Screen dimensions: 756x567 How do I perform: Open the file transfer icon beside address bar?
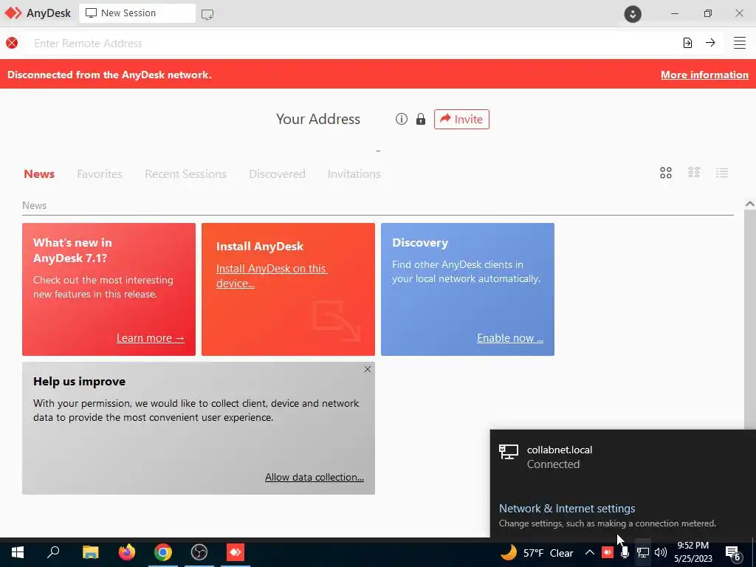tap(687, 43)
